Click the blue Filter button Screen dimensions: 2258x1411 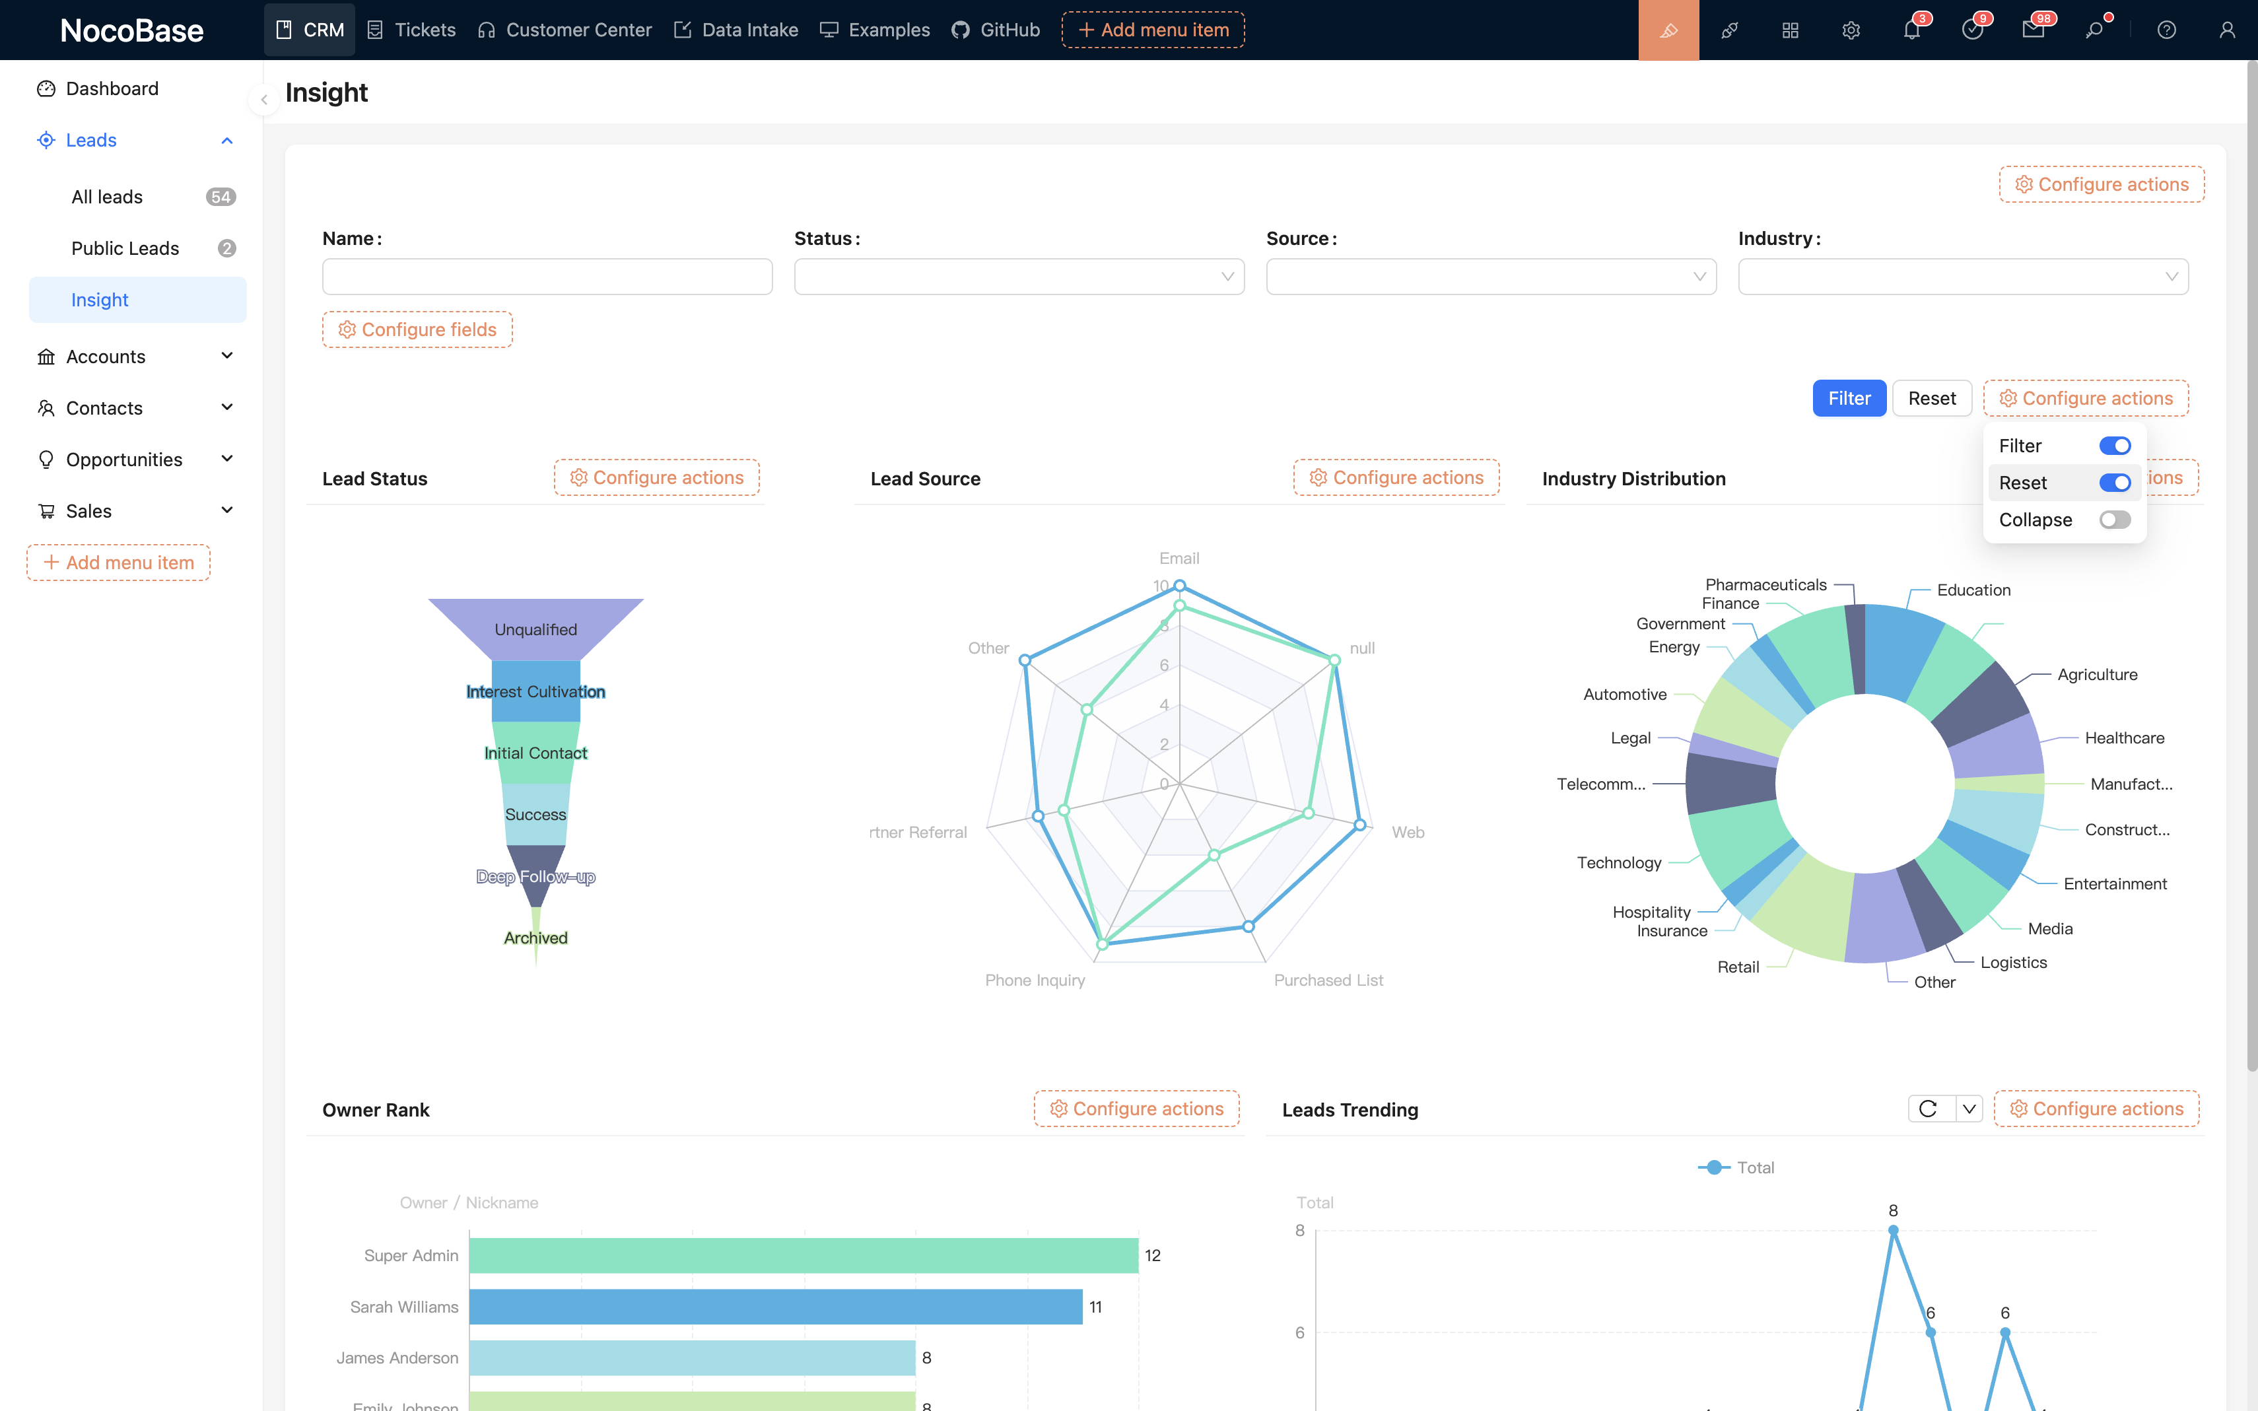pyautogui.click(x=1849, y=399)
